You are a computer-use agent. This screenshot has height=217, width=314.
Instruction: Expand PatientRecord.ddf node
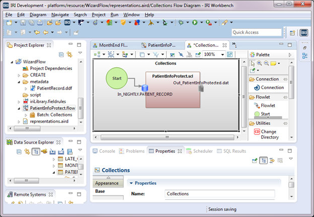[26, 89]
